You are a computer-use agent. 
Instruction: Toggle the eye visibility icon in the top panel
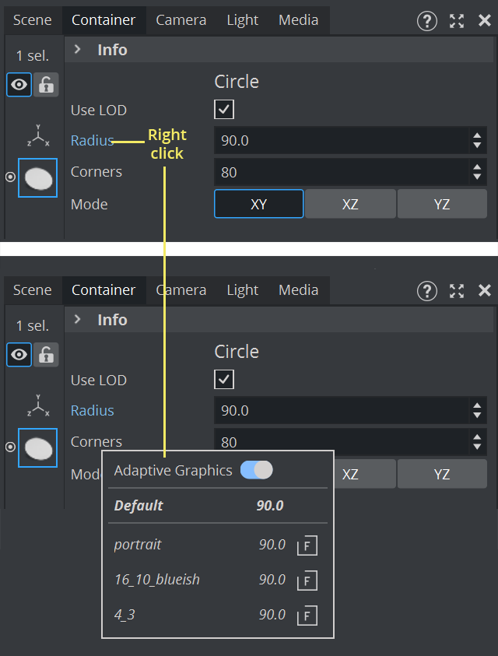pos(19,85)
